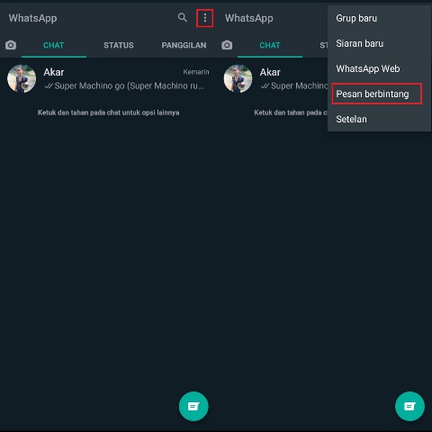Open the Akar chat with Kemarin timestamp
This screenshot has height=432, width=432.
point(108,78)
